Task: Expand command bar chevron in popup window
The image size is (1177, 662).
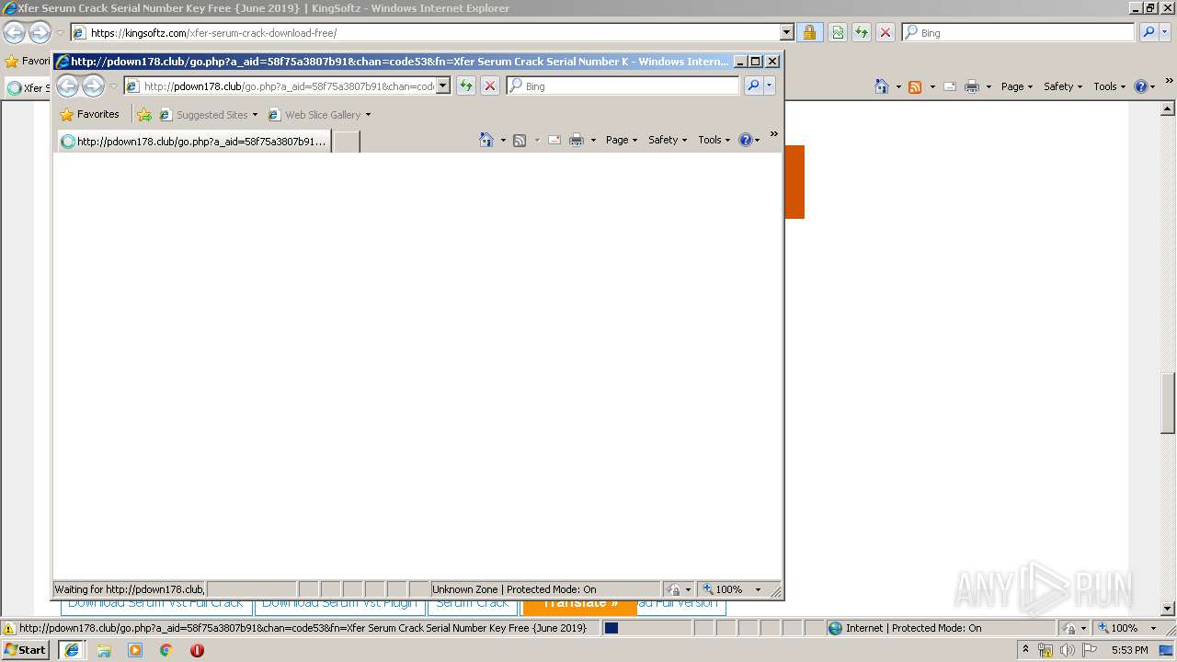Action: click(x=773, y=134)
